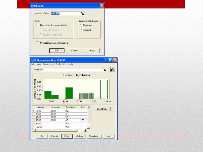This screenshot has height=152, width=203.
Task: Maximize the Define Assumption window
Action: point(110,60)
